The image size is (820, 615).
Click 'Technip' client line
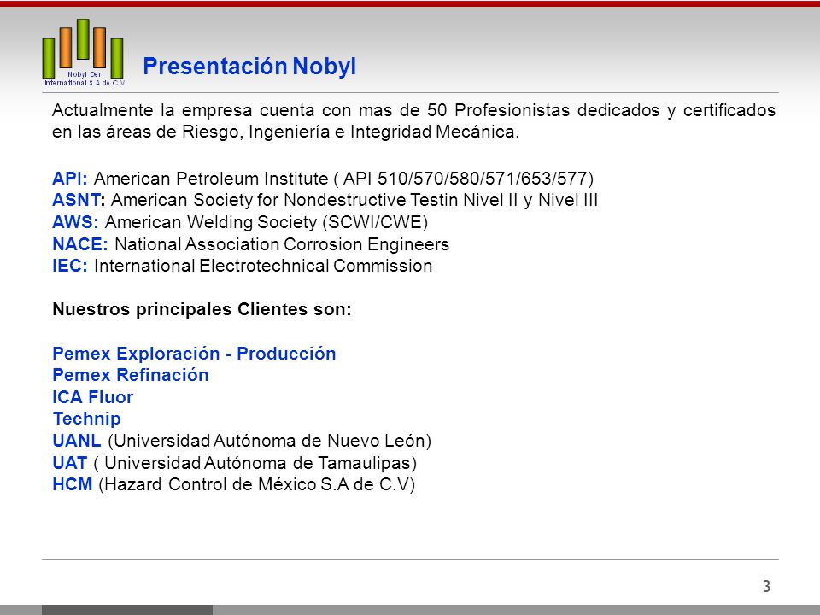tap(87, 419)
